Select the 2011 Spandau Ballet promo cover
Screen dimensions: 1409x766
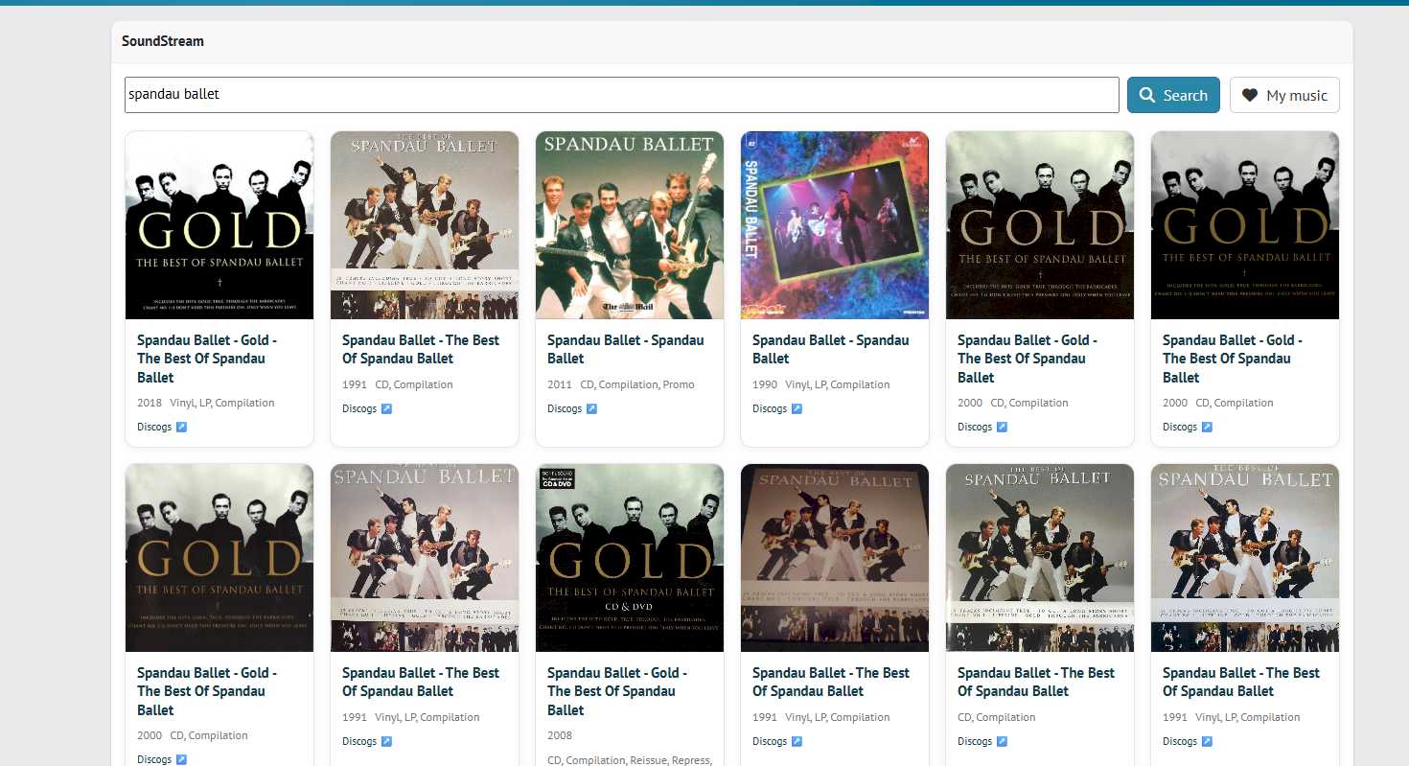click(x=630, y=225)
